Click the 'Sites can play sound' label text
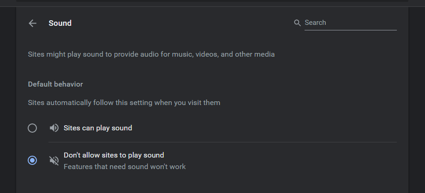 click(x=98, y=128)
